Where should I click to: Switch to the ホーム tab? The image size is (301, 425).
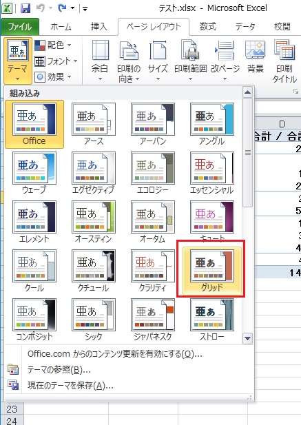point(61,27)
